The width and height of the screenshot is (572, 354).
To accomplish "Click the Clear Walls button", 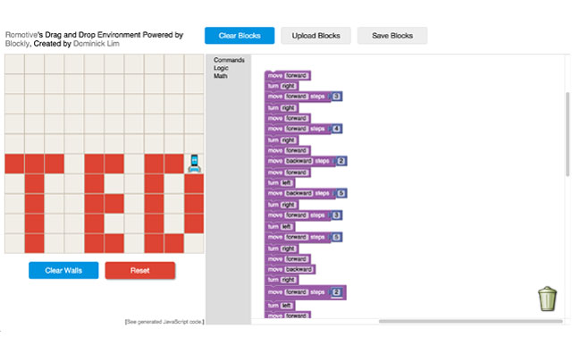I will [63, 271].
